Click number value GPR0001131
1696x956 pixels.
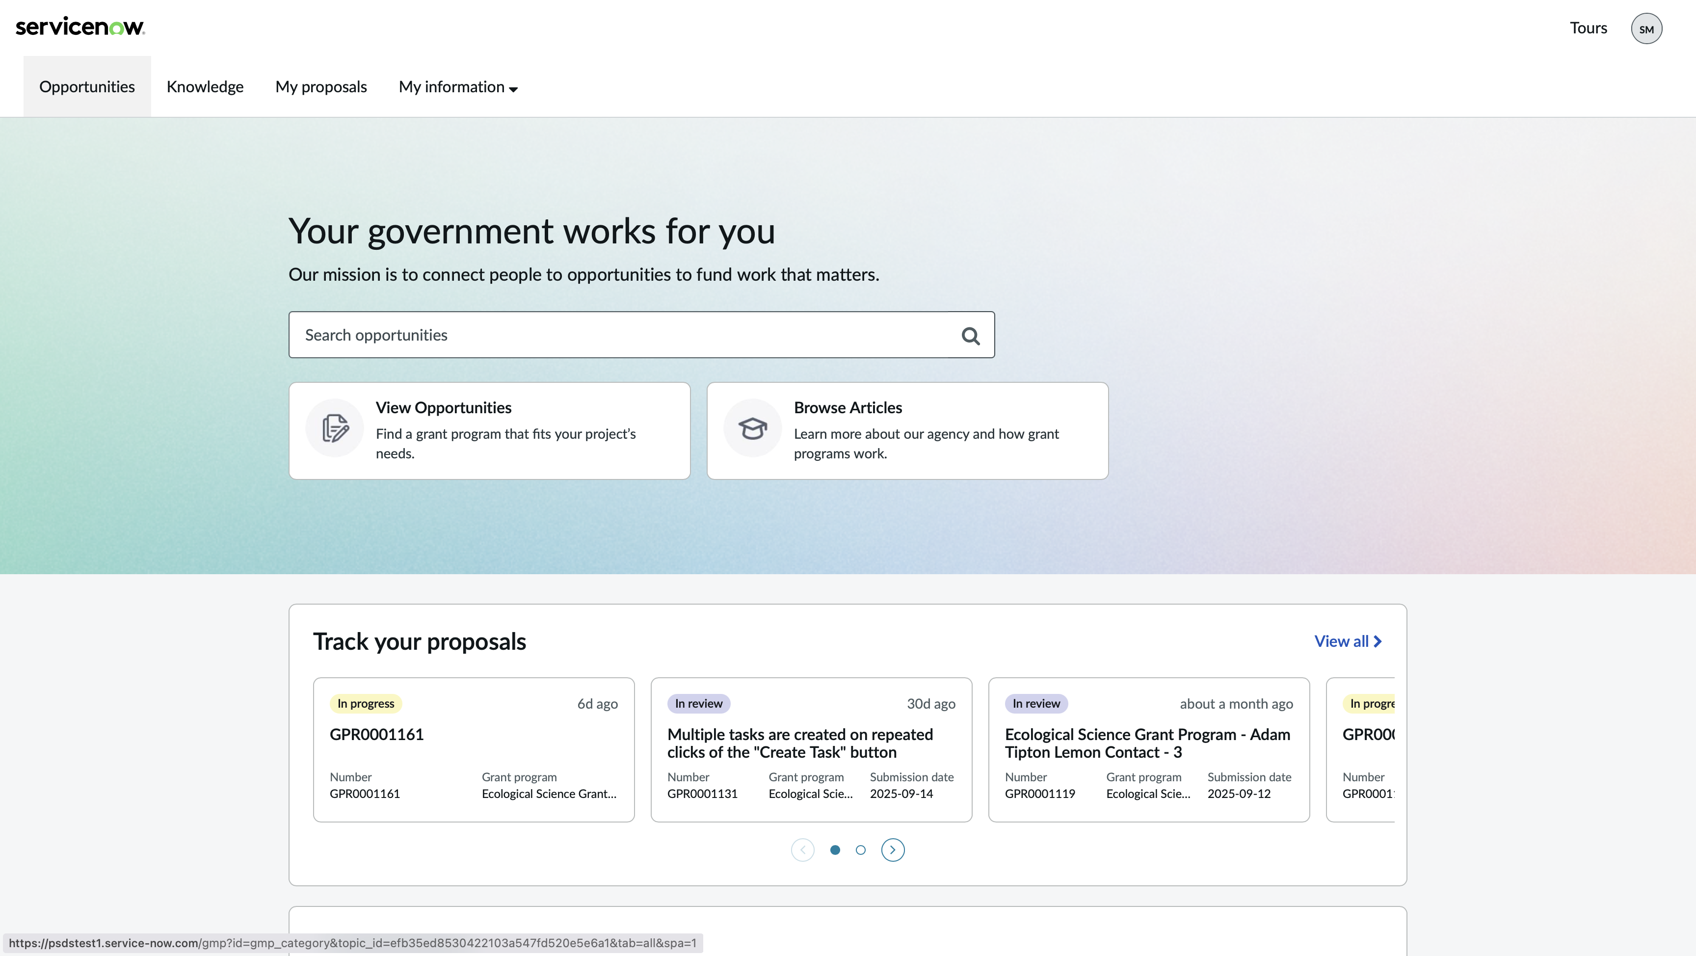[x=703, y=794]
